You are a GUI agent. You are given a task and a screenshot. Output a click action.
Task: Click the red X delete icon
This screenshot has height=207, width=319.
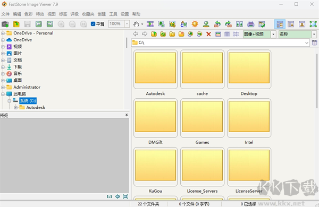tap(208, 34)
